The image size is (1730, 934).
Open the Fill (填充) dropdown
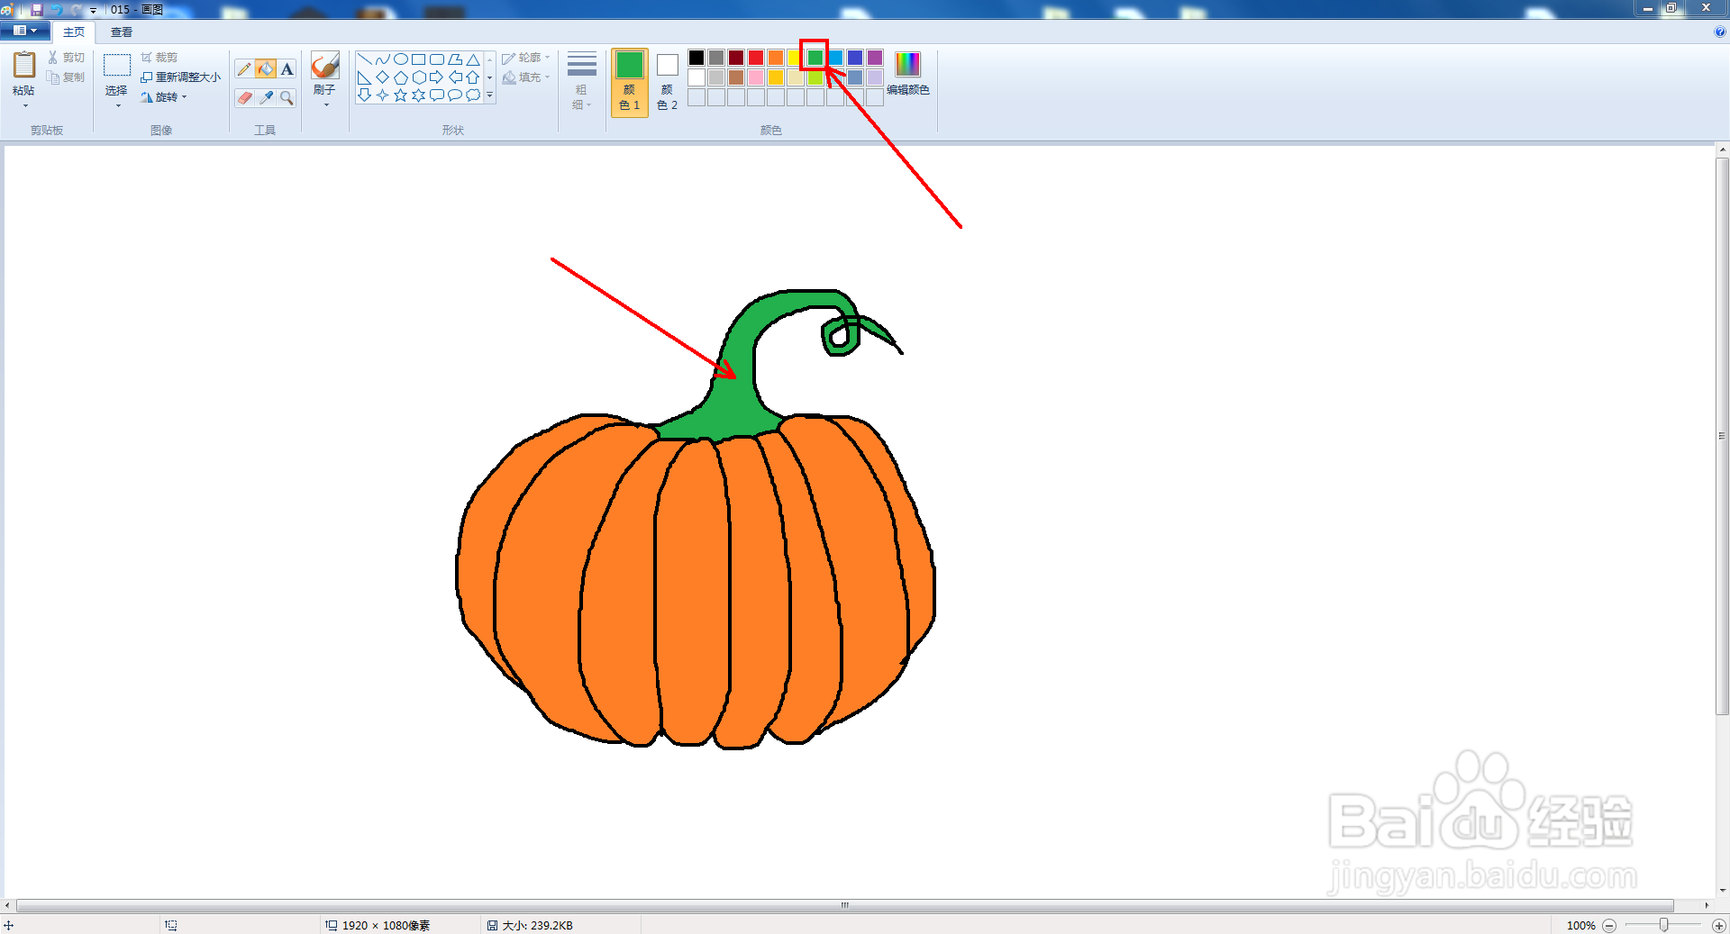pos(525,77)
